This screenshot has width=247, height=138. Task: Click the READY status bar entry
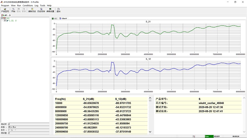tap(217, 136)
